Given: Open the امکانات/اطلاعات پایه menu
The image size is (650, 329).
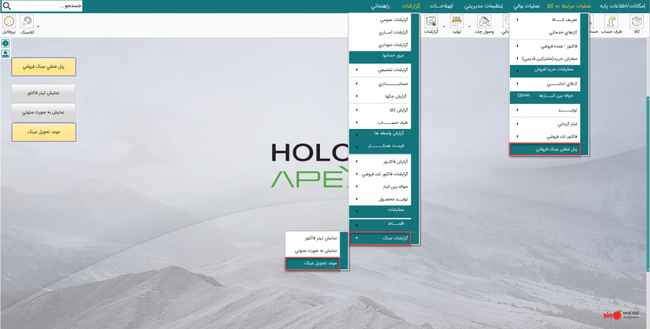Looking at the screenshot, I should [x=623, y=6].
